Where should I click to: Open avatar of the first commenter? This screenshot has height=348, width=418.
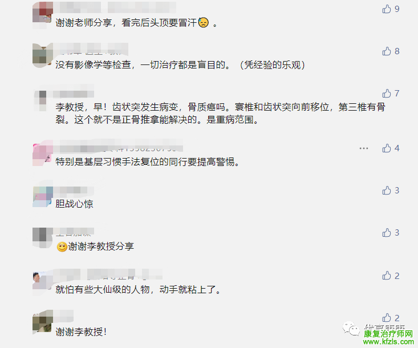click(42, 13)
